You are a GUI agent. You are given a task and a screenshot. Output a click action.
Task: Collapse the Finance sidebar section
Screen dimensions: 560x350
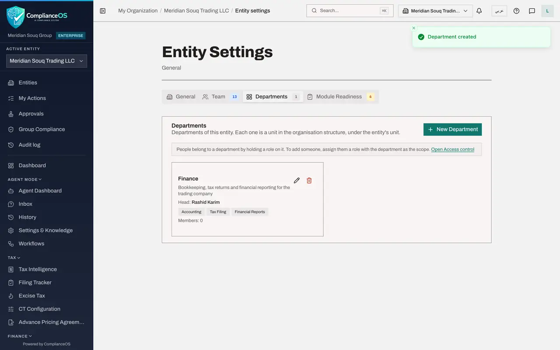coord(20,336)
